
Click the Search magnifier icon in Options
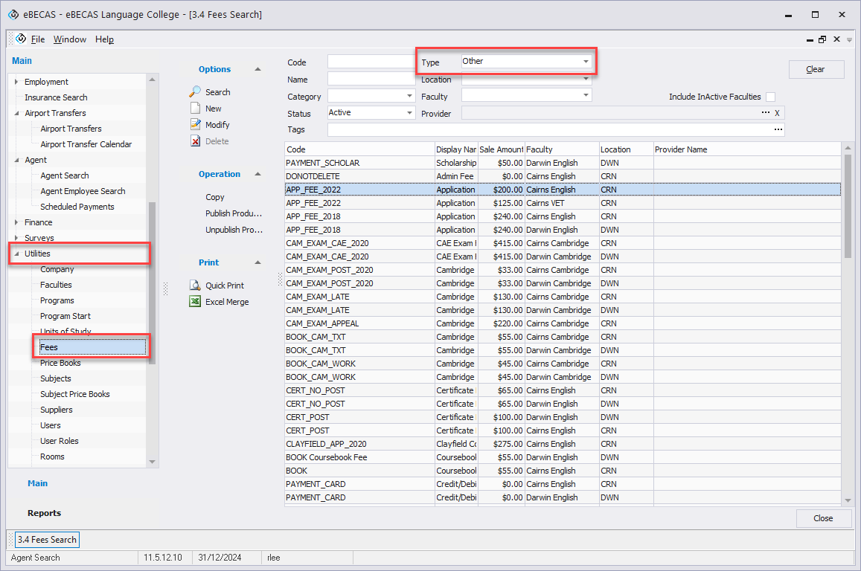click(195, 92)
